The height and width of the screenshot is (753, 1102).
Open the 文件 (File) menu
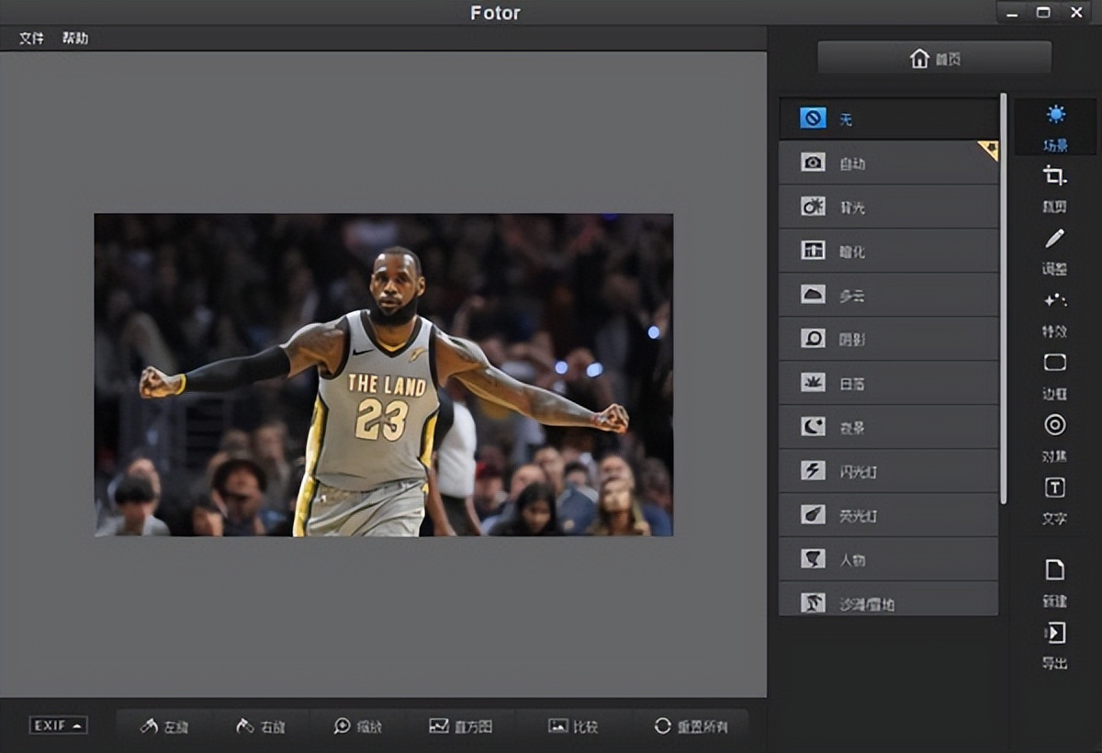pyautogui.click(x=30, y=39)
